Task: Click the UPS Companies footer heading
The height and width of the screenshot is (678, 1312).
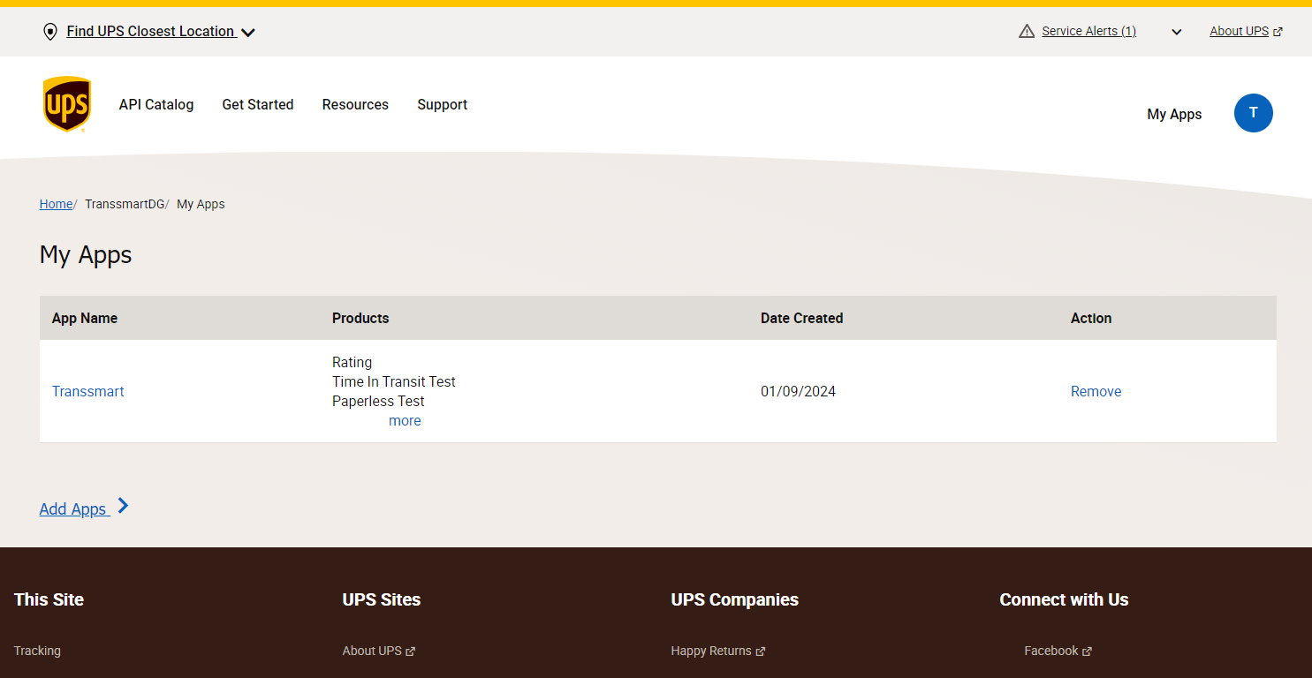Action: tap(735, 599)
